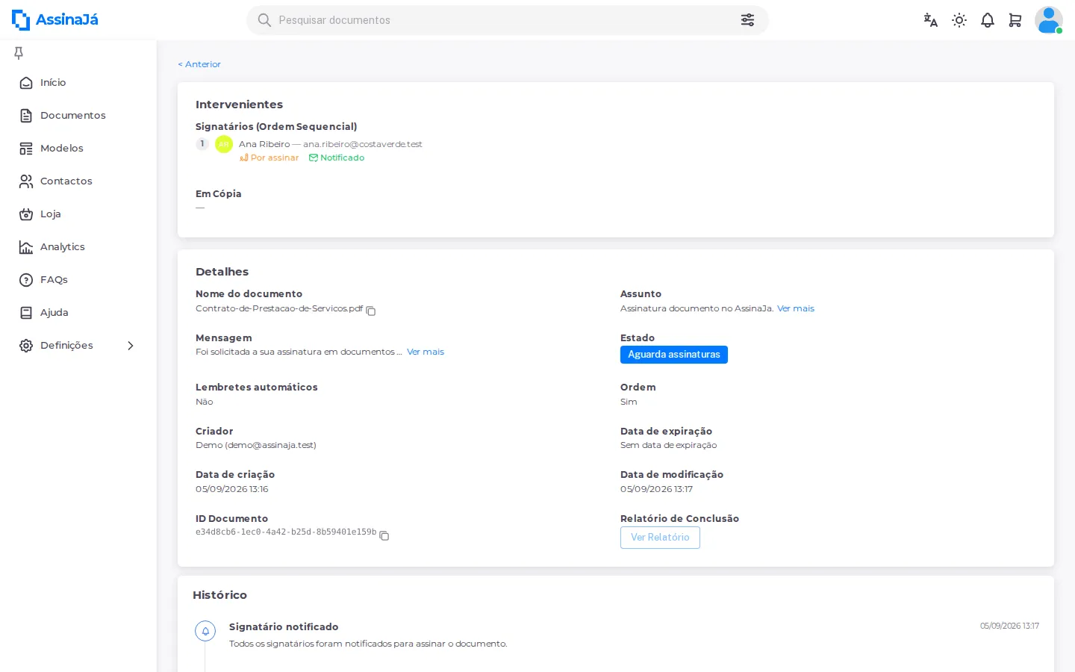Go back via Anterior link
The width and height of the screenshot is (1075, 672).
(199, 64)
